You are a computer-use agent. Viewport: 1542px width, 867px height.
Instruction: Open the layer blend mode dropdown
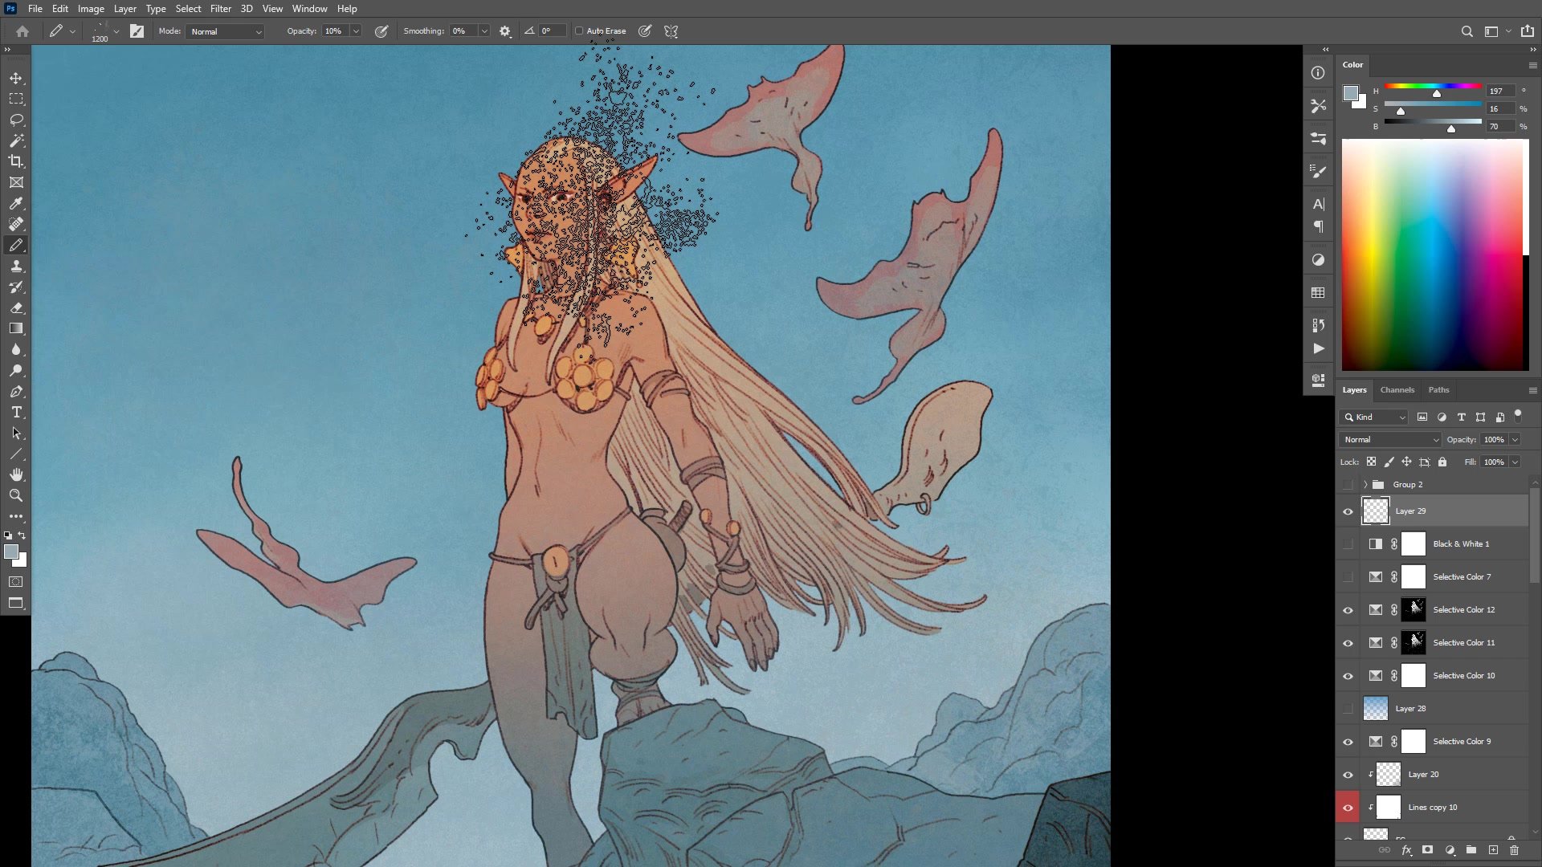[1390, 439]
